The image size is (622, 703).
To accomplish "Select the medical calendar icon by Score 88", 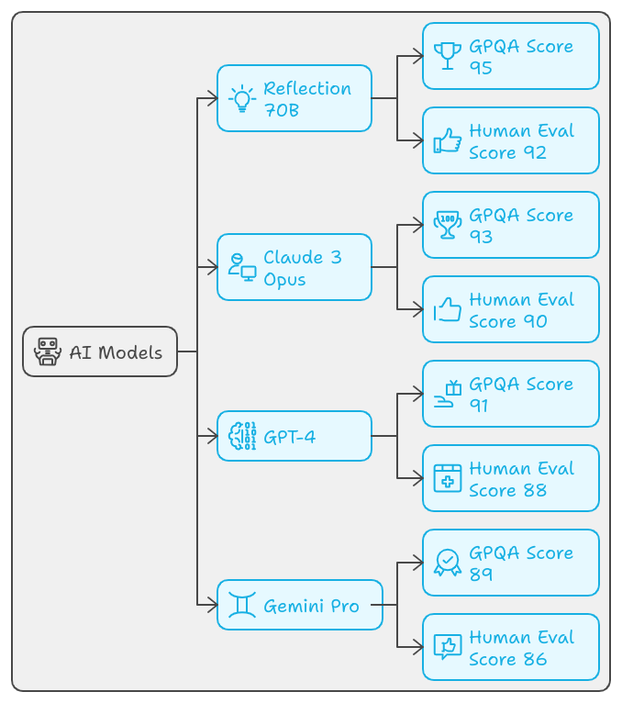I will [x=447, y=478].
